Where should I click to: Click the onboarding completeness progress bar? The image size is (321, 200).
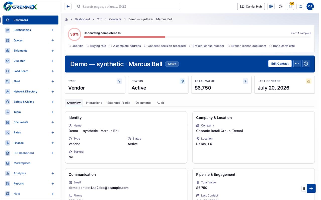[x=197, y=37]
